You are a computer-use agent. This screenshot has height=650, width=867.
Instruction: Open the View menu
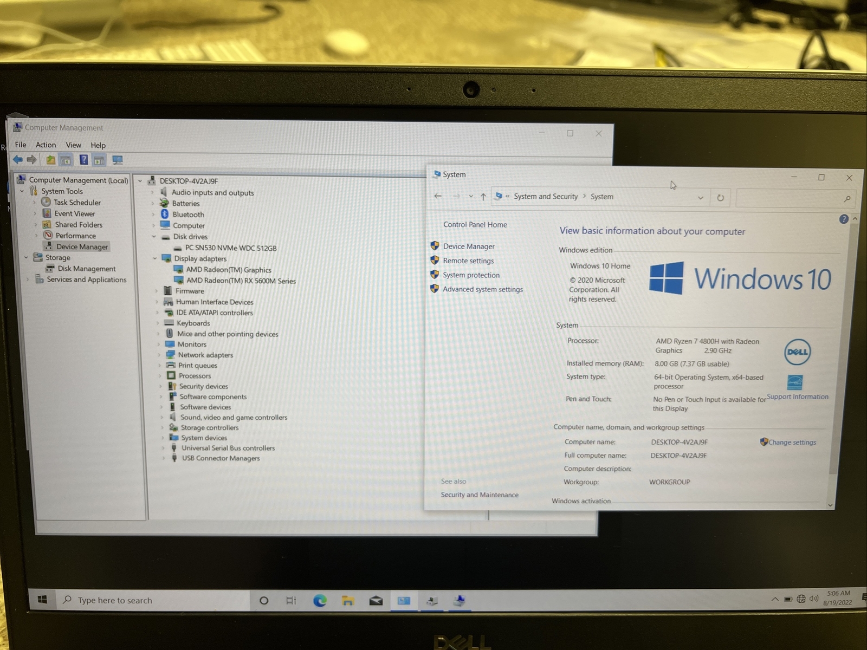coord(73,145)
